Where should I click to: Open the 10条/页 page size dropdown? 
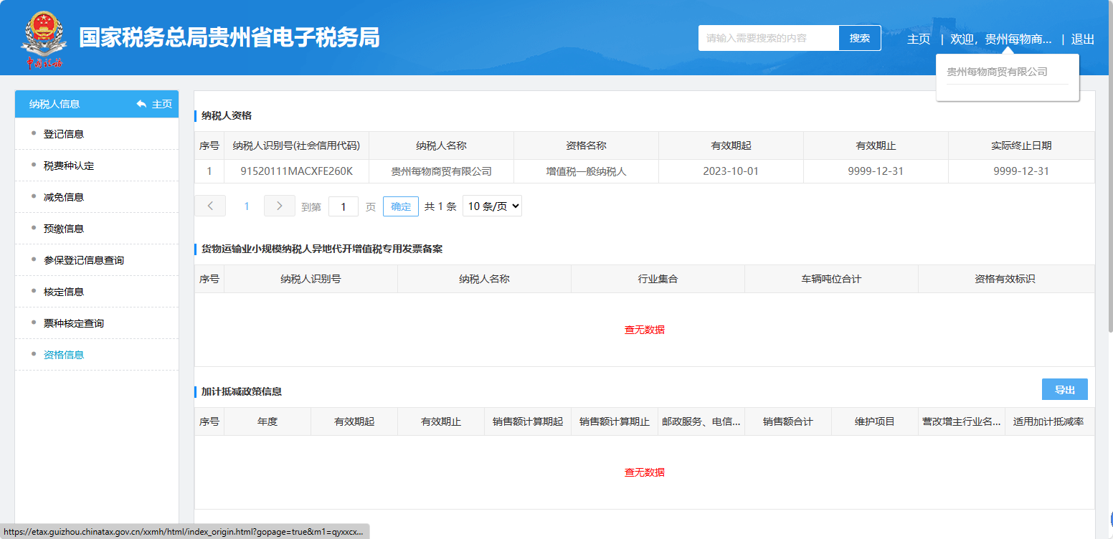pyautogui.click(x=492, y=206)
